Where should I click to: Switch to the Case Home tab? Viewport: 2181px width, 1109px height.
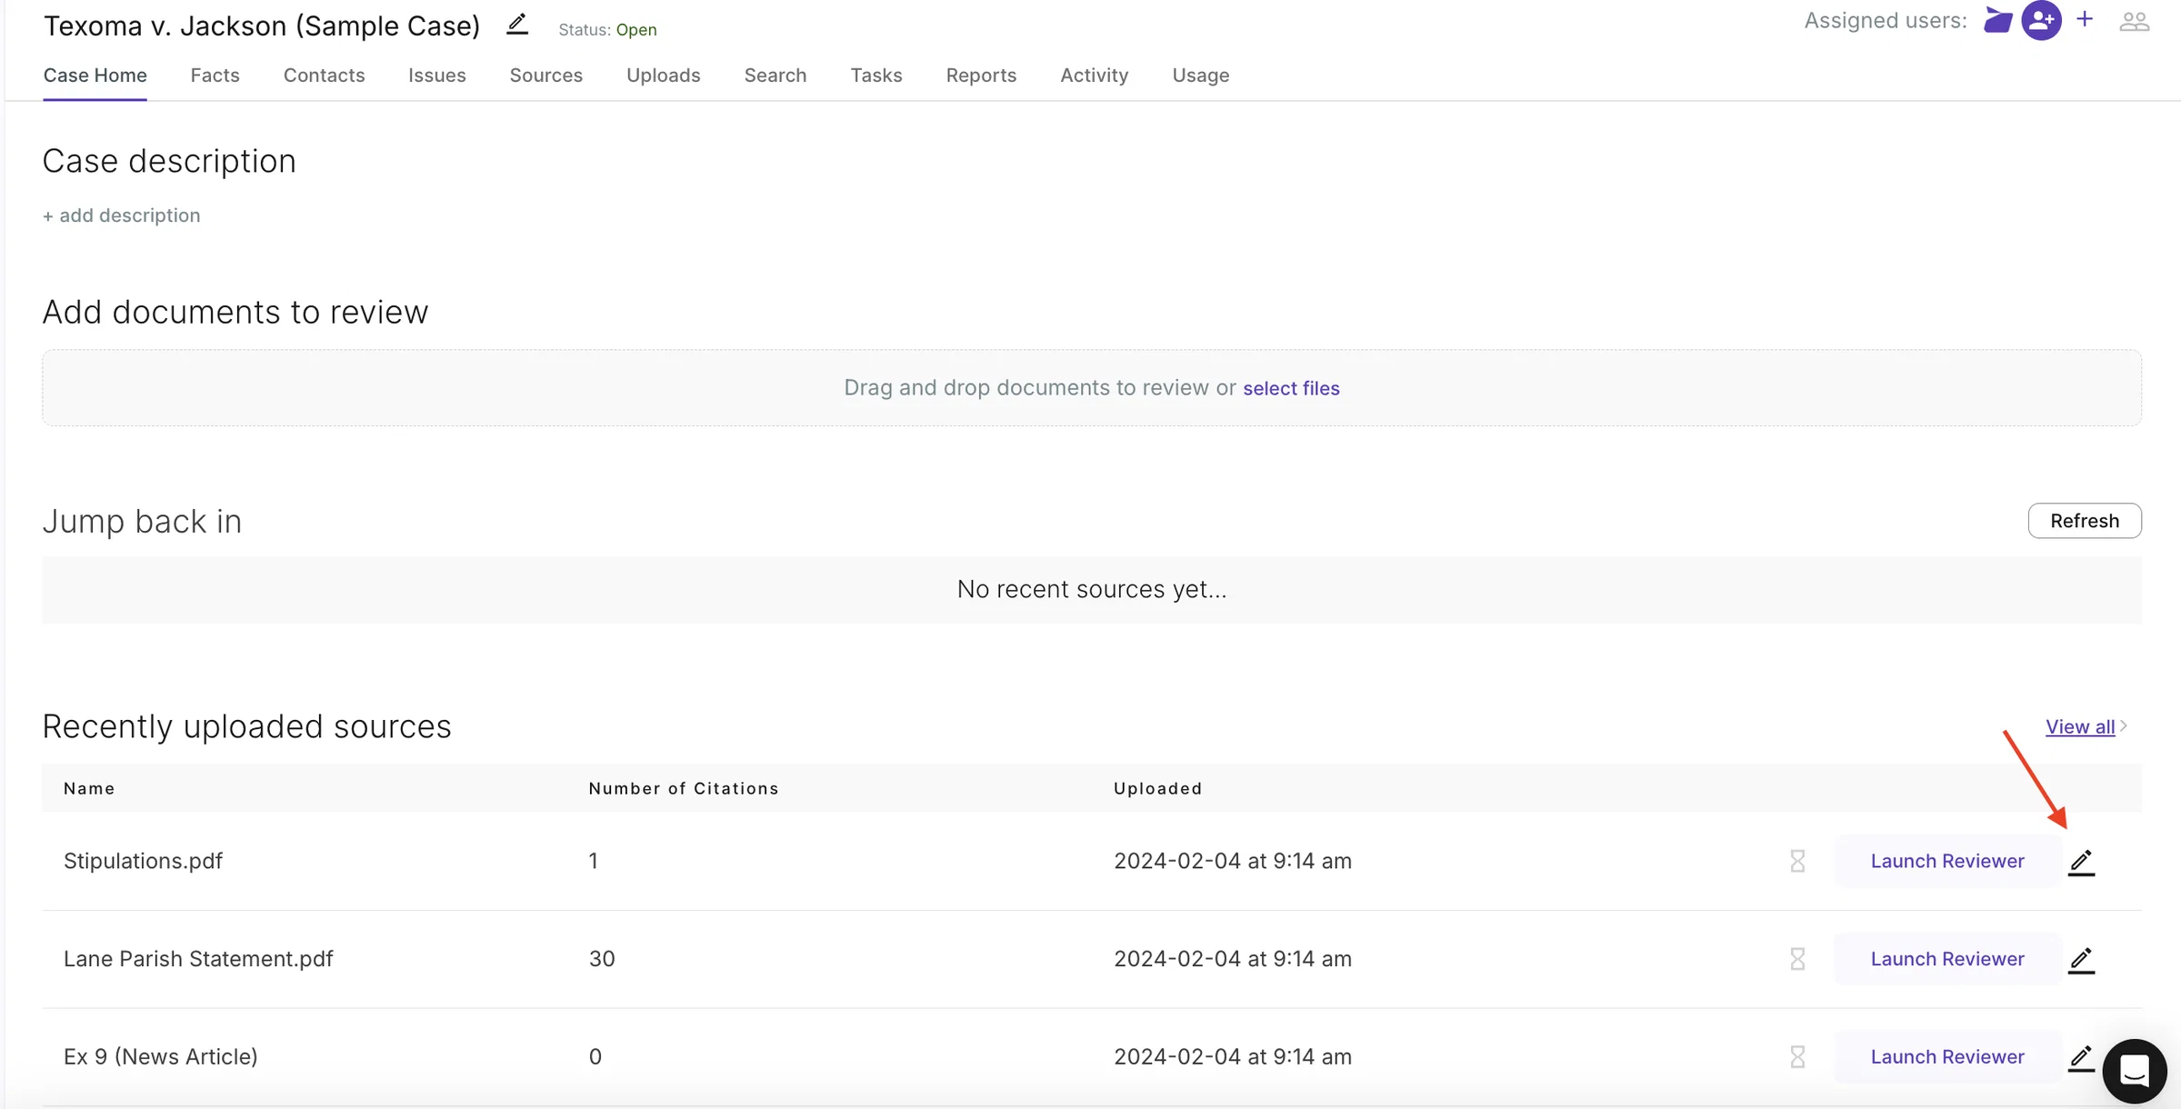[x=95, y=75]
